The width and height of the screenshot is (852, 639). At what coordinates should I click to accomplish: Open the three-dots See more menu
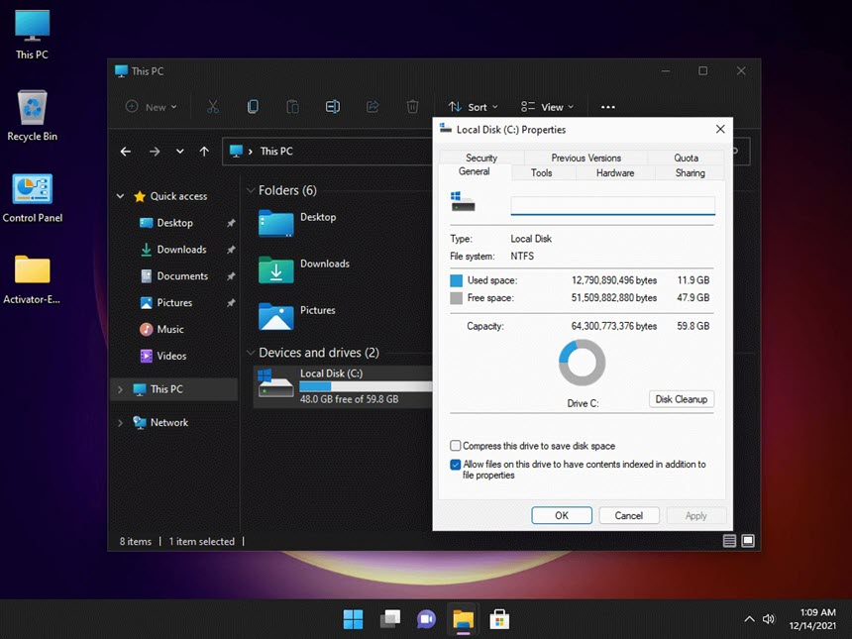click(x=608, y=107)
